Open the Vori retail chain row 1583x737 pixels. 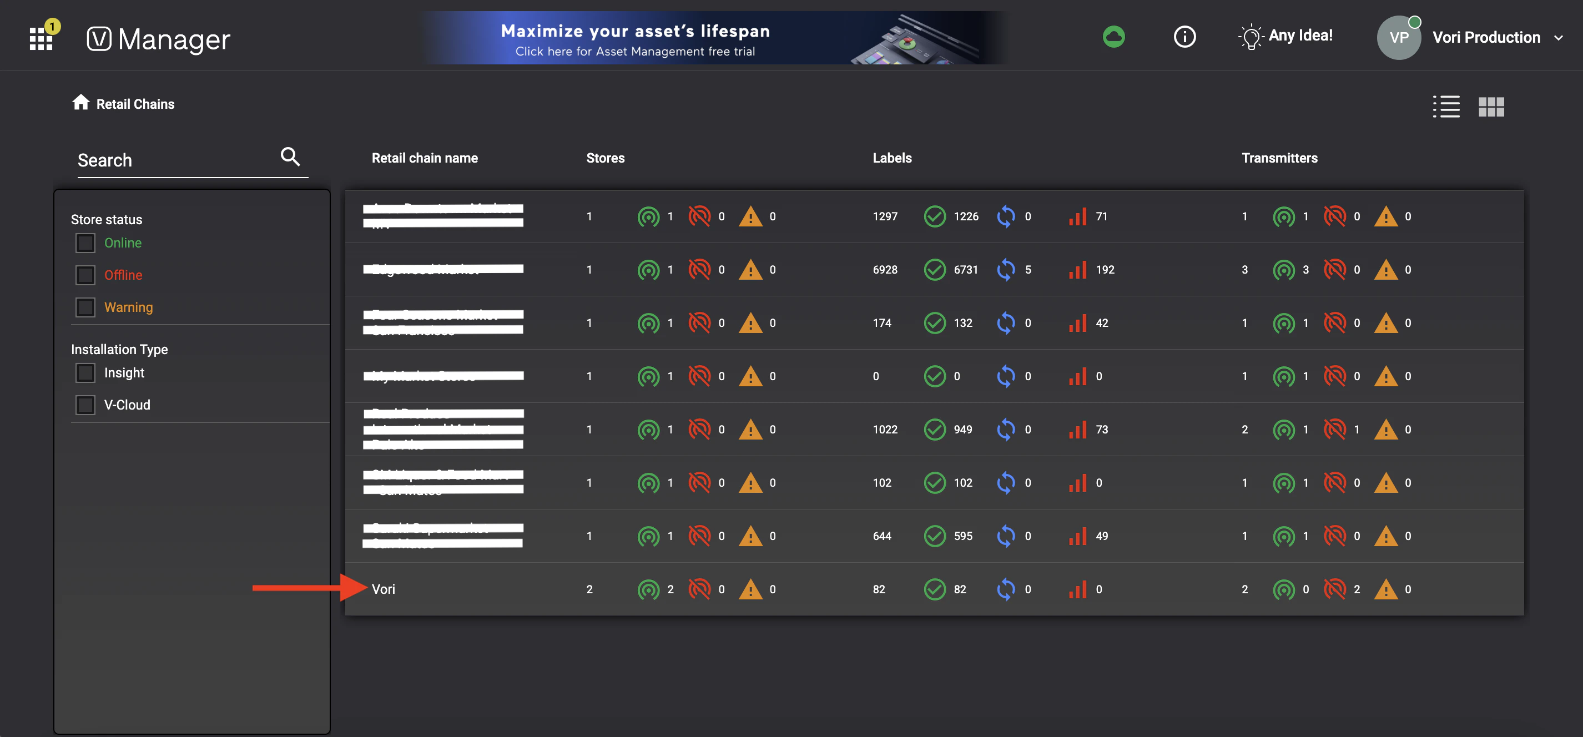pyautogui.click(x=384, y=589)
